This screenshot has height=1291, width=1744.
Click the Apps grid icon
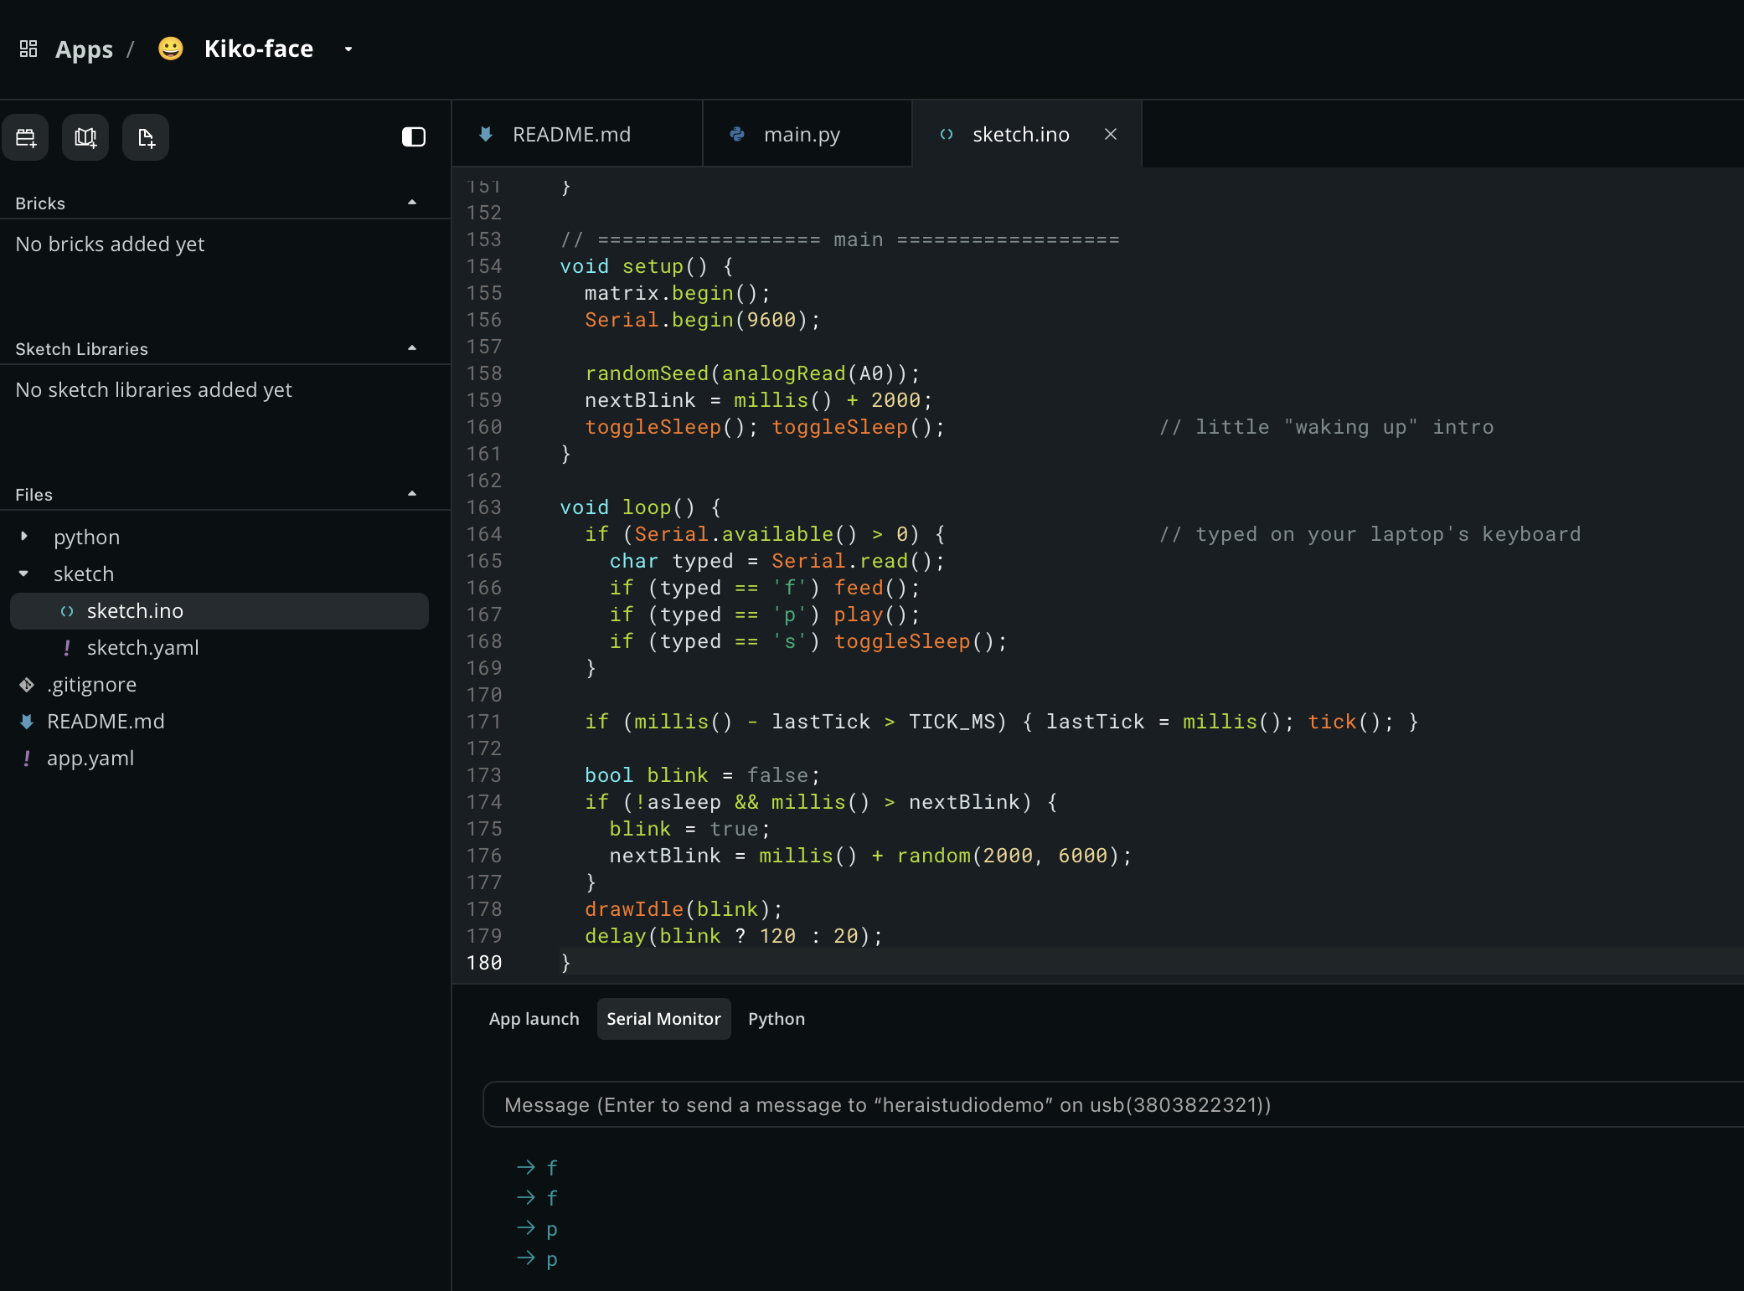pyautogui.click(x=28, y=49)
